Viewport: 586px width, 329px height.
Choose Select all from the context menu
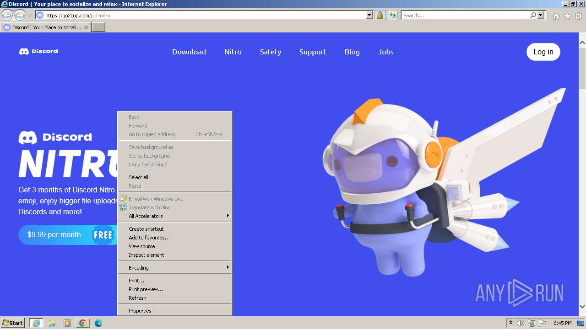175,177
